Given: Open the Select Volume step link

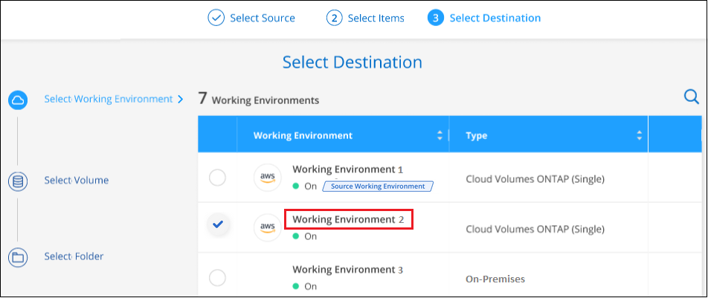Looking at the screenshot, I should point(77,181).
